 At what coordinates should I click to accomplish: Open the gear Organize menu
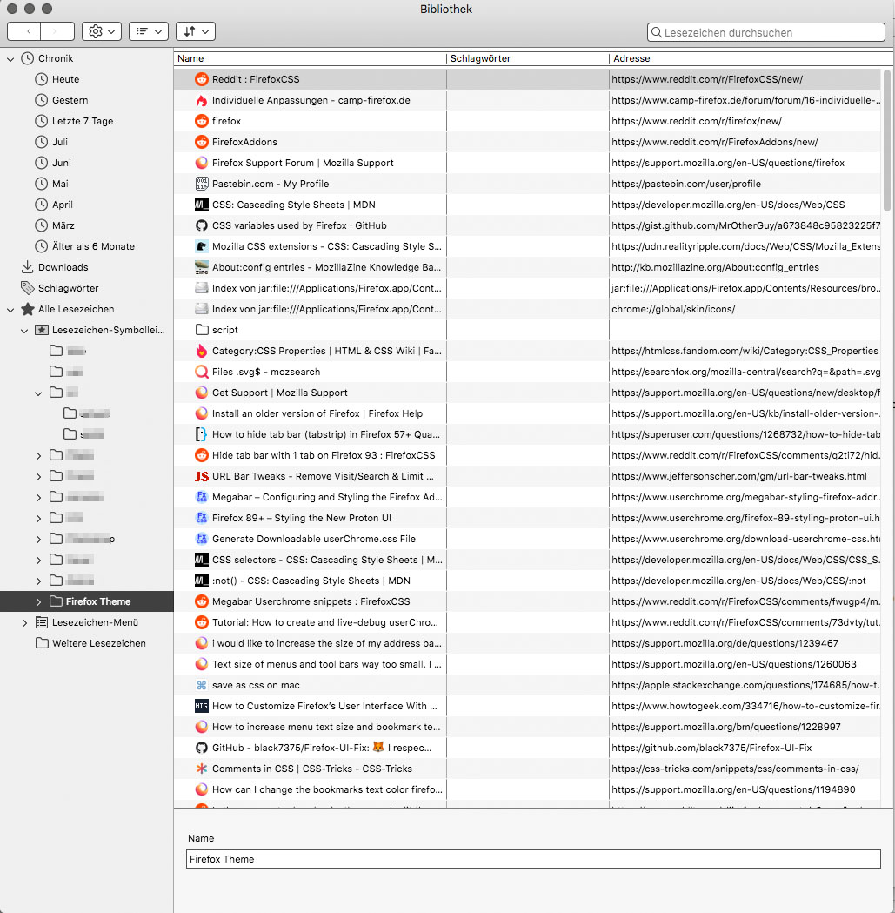tap(102, 31)
